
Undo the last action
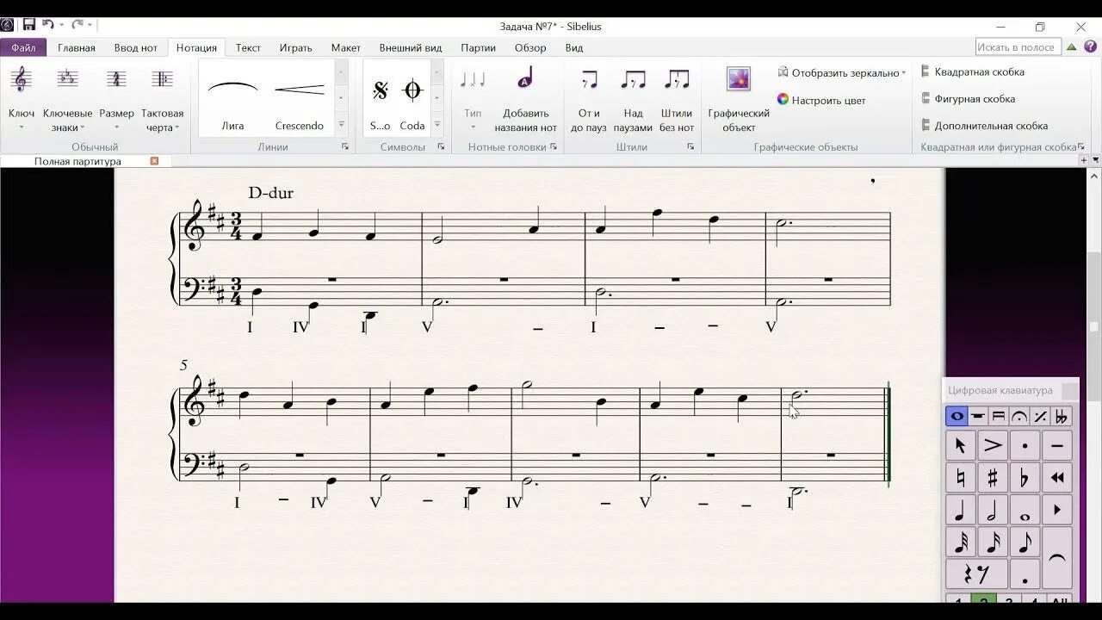47,26
